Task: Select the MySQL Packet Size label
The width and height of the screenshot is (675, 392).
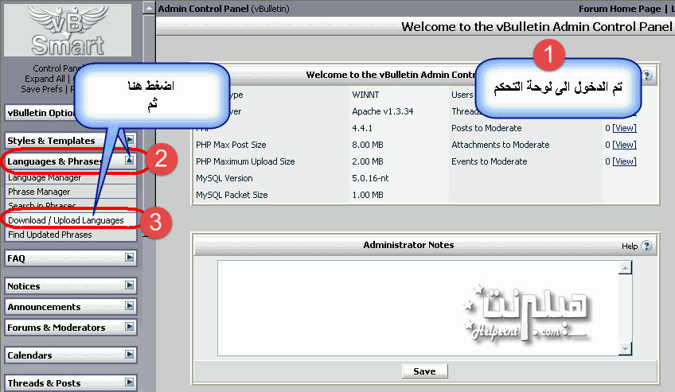Action: coord(232,195)
